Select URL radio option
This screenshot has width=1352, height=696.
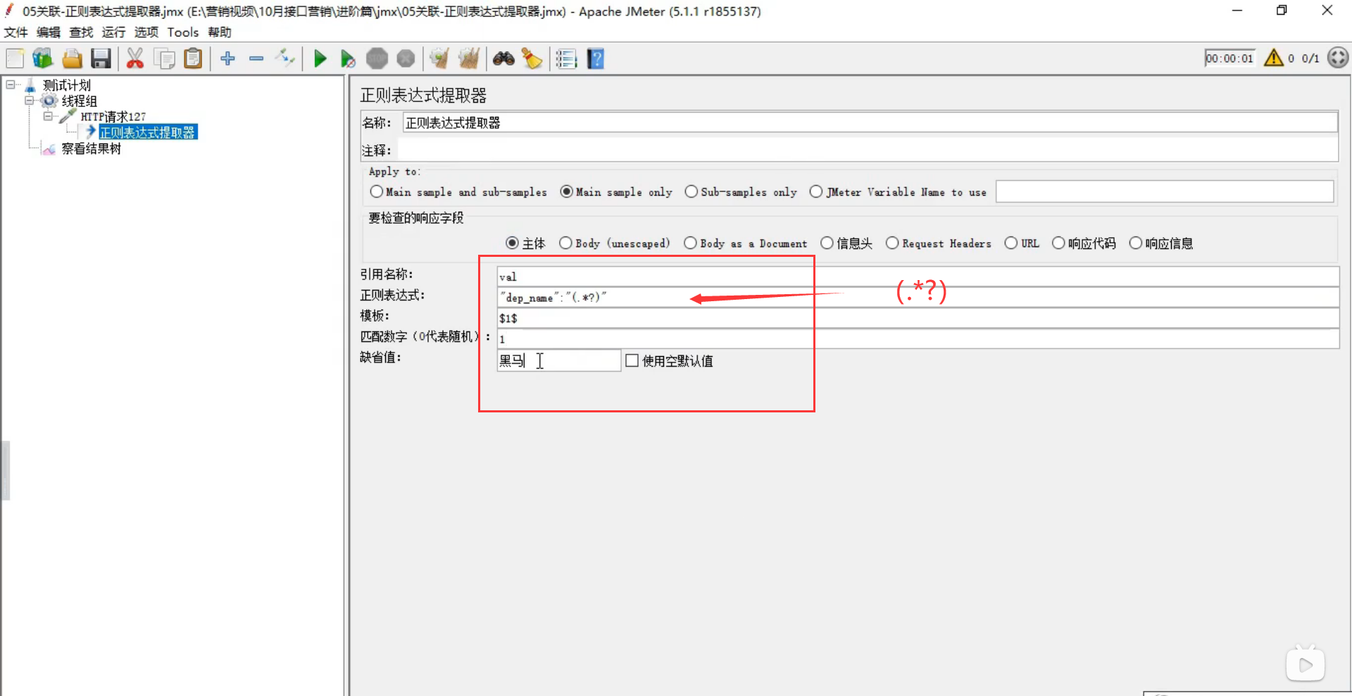[1011, 243]
